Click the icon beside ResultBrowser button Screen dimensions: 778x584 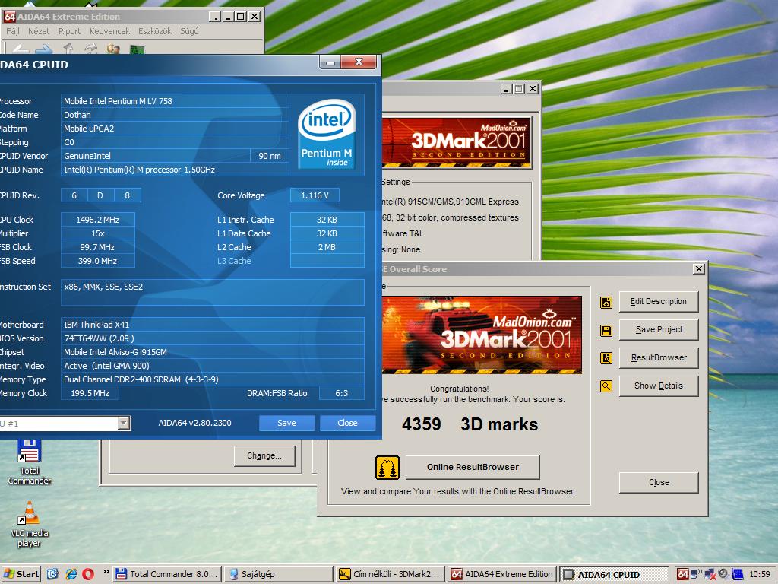pyautogui.click(x=606, y=358)
